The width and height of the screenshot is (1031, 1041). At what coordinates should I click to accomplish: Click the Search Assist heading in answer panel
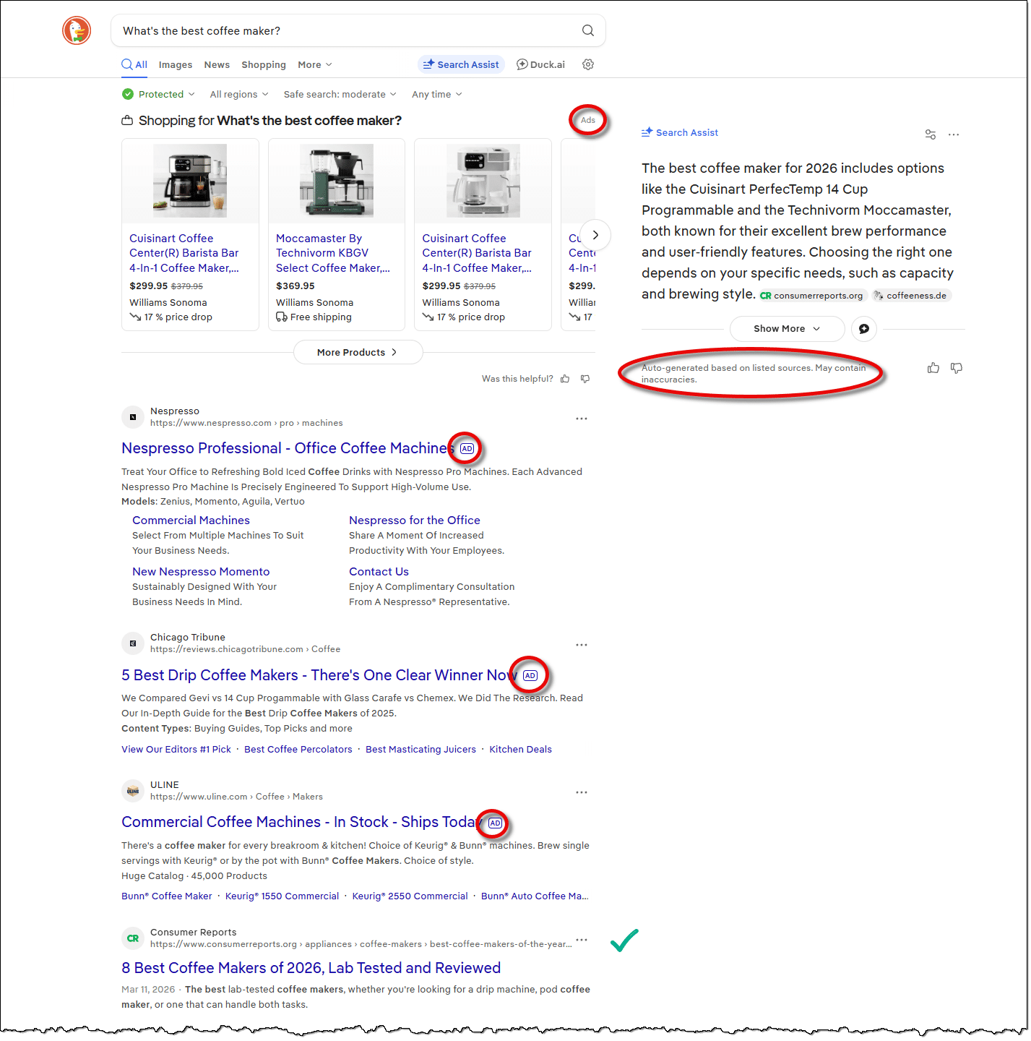coord(680,132)
